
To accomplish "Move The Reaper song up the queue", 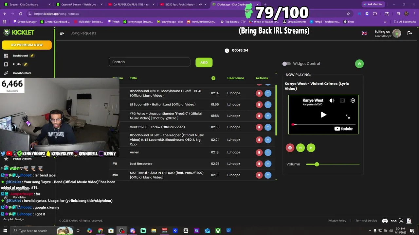I will (x=268, y=140).
